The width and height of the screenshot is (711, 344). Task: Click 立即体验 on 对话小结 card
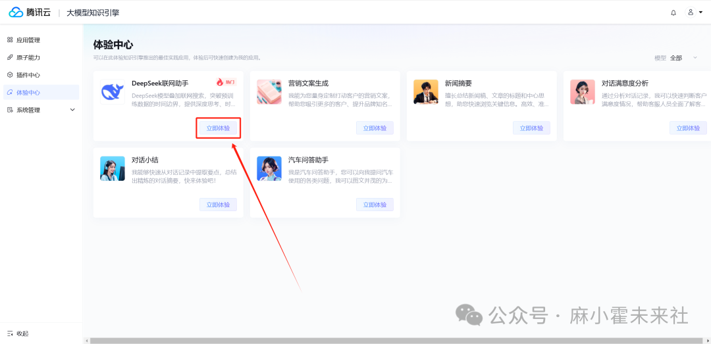click(x=218, y=205)
